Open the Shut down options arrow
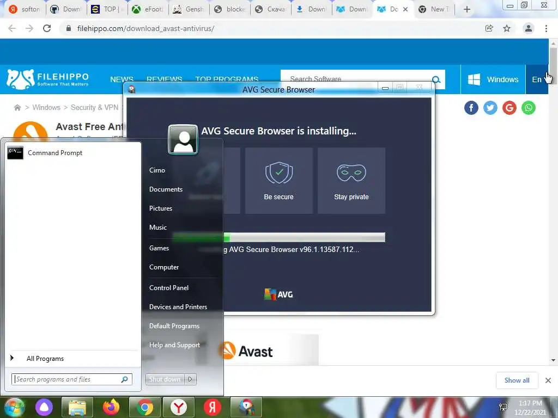558x418 pixels. [x=190, y=379]
